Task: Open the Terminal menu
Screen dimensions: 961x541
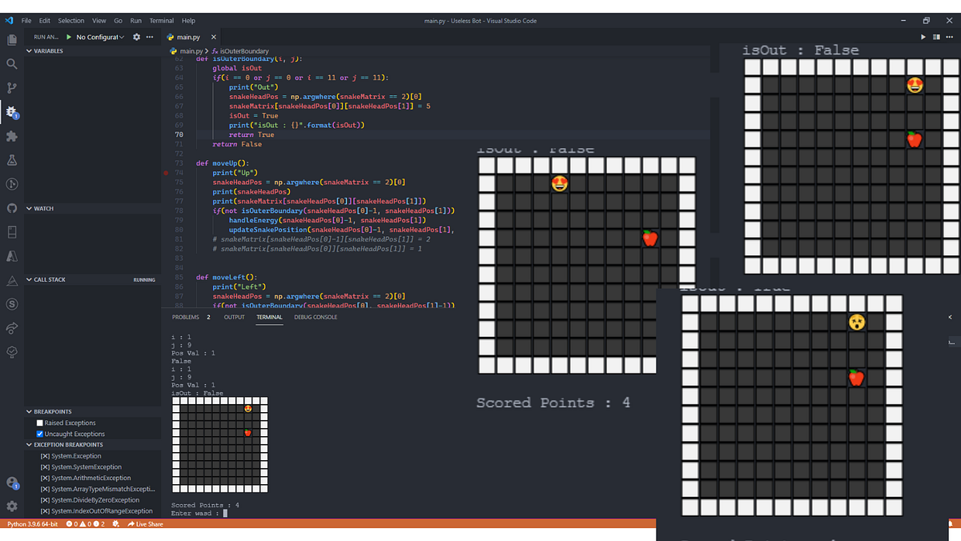Action: [162, 20]
